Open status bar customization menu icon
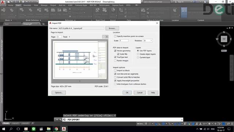This screenshot has width=234, height=132. (232, 124)
